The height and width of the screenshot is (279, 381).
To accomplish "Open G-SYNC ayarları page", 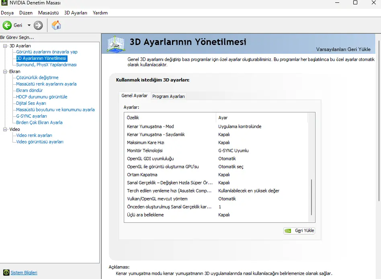I will coord(31,116).
